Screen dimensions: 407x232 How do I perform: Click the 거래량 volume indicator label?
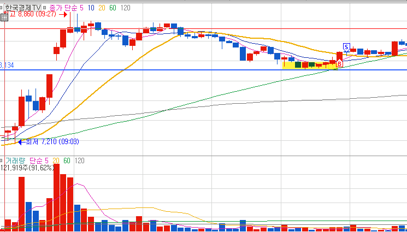[x=15, y=160]
